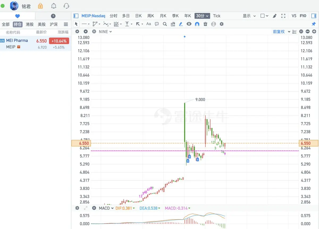Switch to 季K quarterly candles

click(x=175, y=16)
